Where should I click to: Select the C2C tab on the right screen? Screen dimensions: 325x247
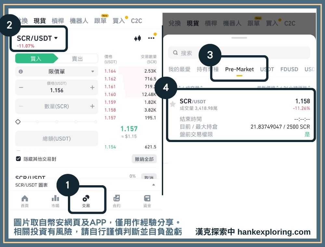coord(290,23)
